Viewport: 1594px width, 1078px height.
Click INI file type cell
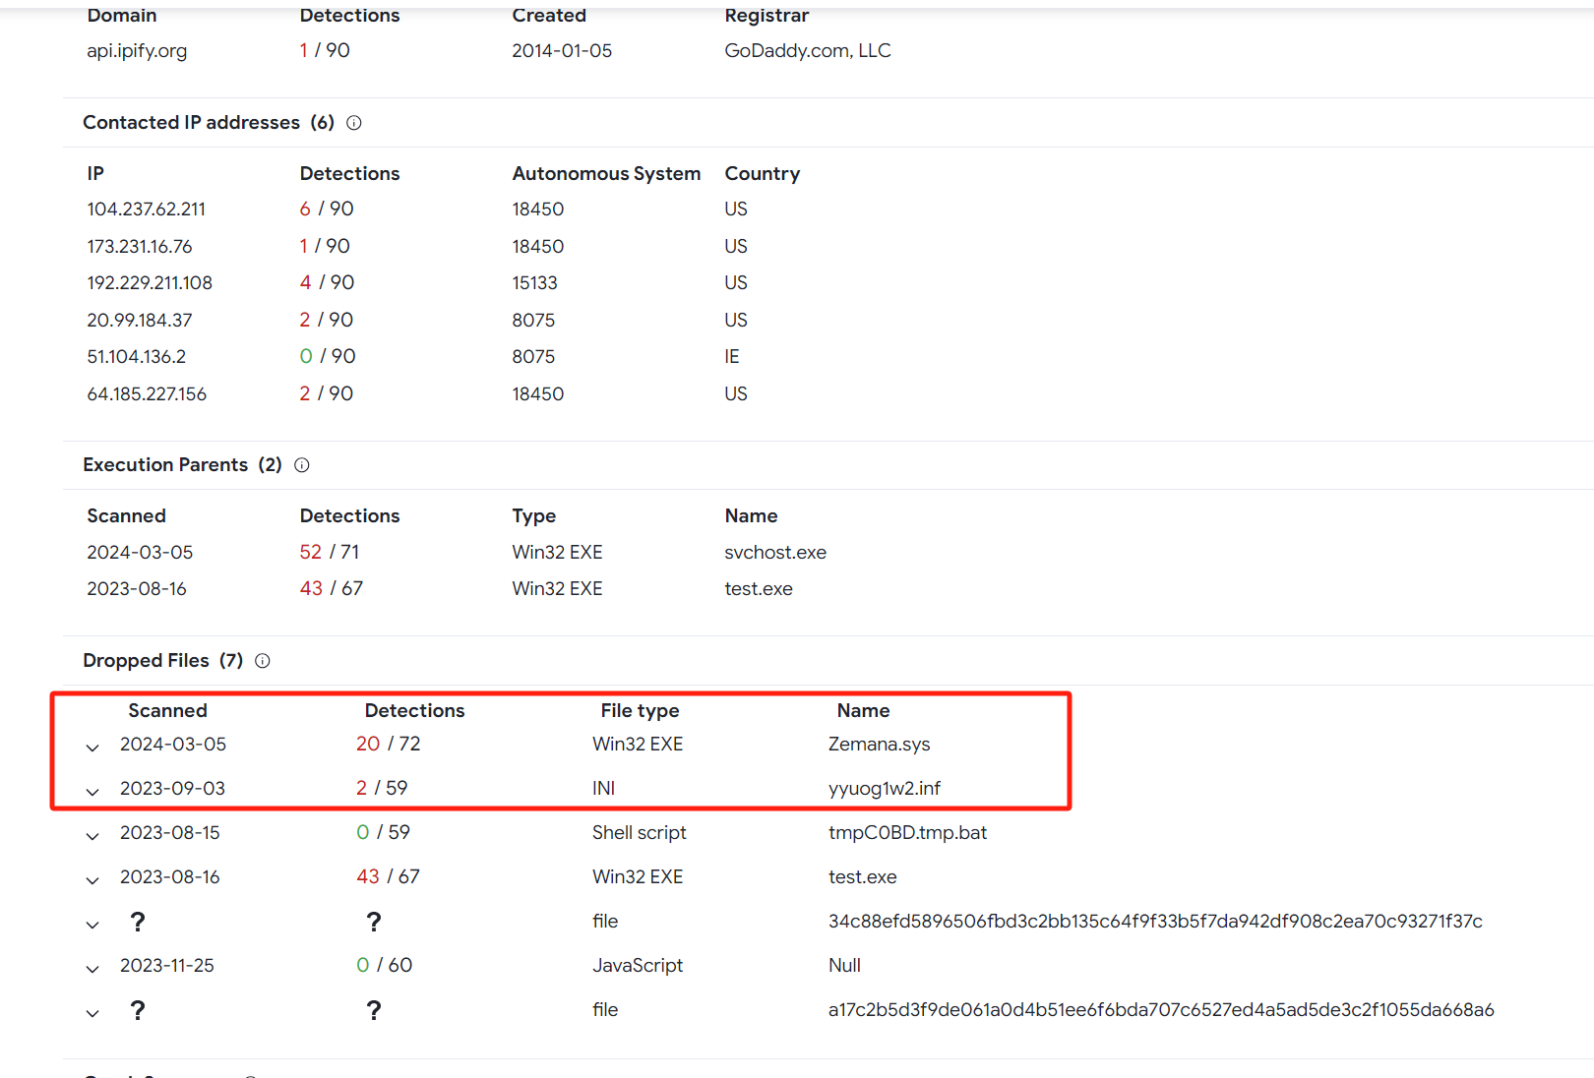pyautogui.click(x=603, y=789)
